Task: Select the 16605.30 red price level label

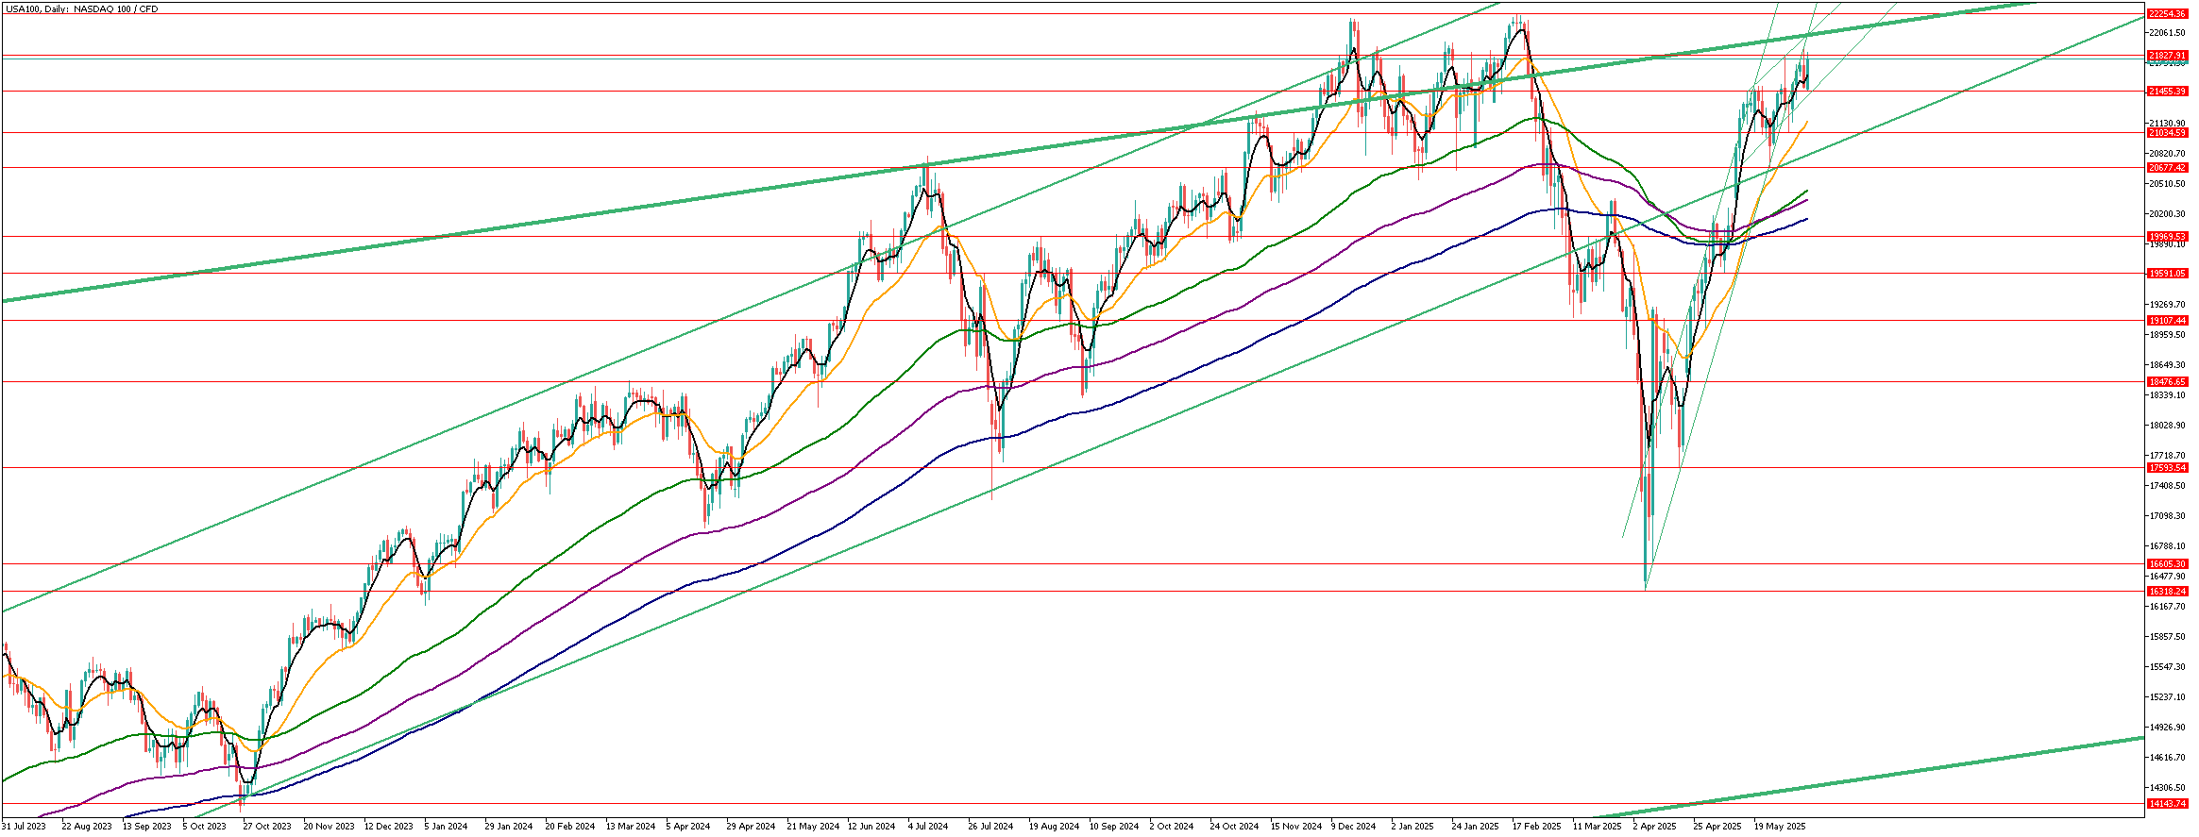Action: [2168, 564]
